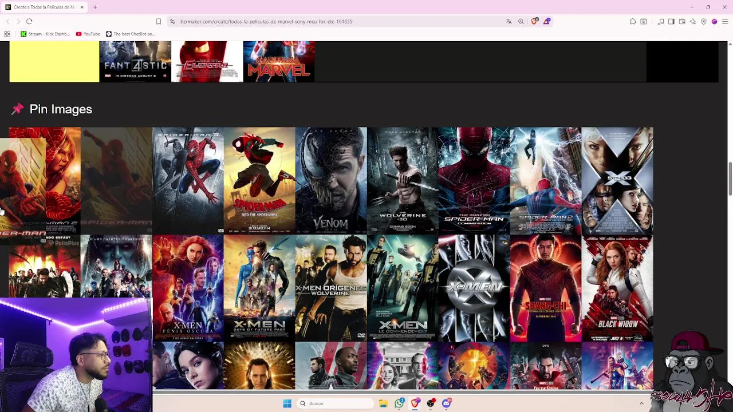Select the Create a Todas la Peliculas tab
This screenshot has height=412, width=733.
point(44,7)
